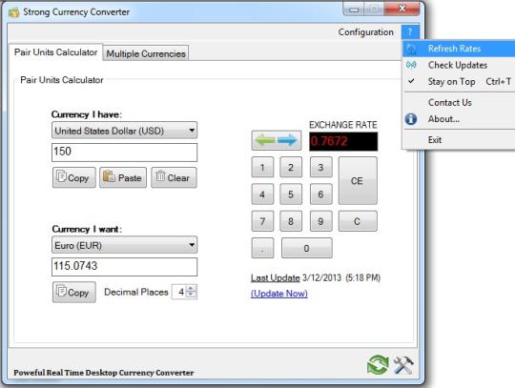The width and height of the screenshot is (515, 388).
Task: Adjust the Decimal Places spinner
Action: click(191, 292)
